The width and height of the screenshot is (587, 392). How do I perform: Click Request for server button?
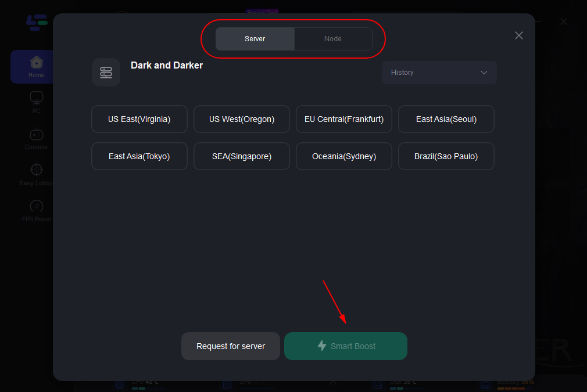[231, 346]
